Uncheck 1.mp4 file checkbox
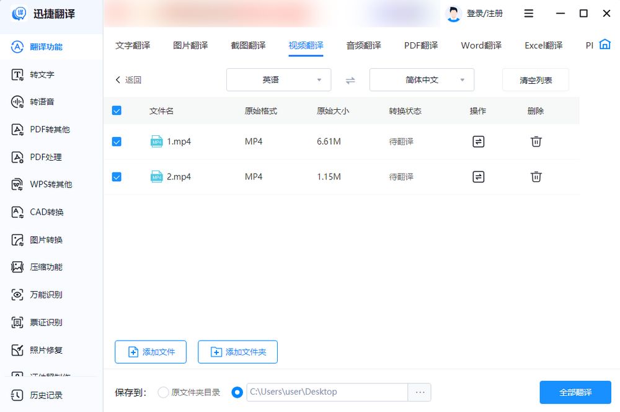Image resolution: width=620 pixels, height=412 pixels. tap(117, 141)
